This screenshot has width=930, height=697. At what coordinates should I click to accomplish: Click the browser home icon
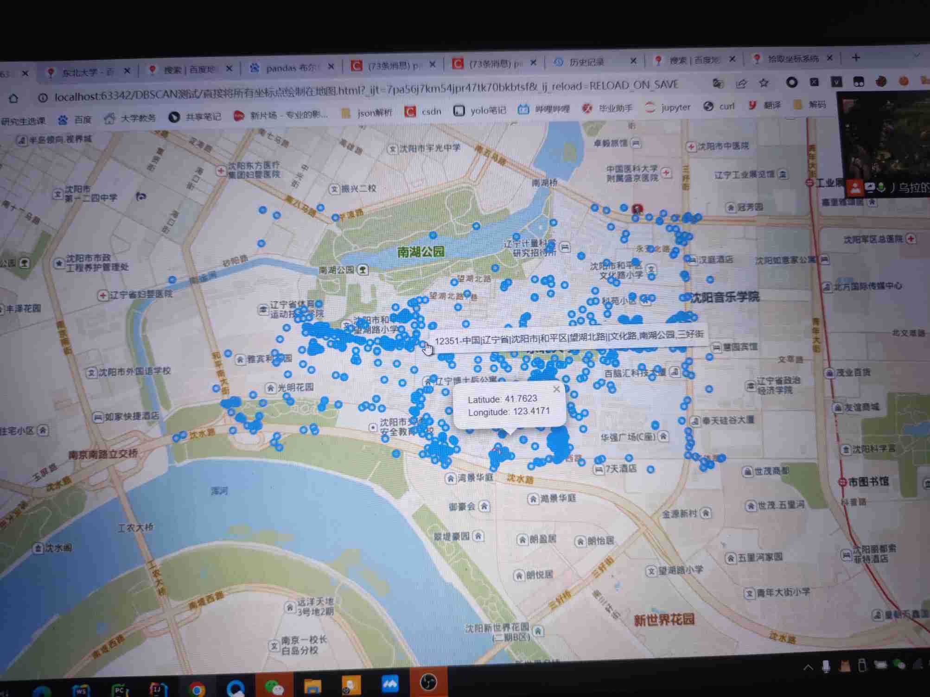coord(13,98)
